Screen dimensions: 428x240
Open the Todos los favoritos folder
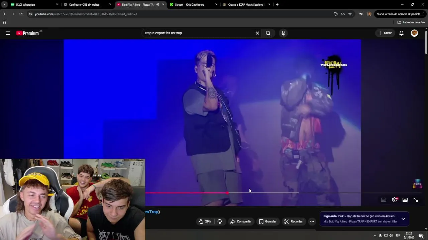[x=411, y=22]
